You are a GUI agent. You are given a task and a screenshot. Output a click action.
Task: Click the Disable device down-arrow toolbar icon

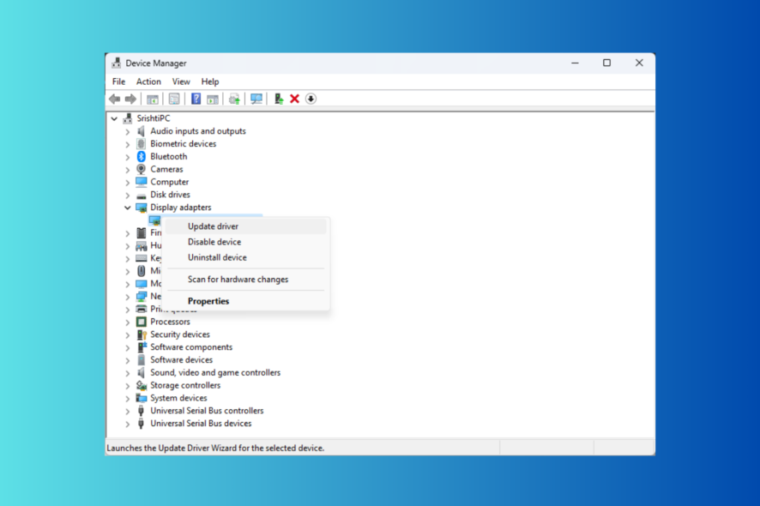[x=311, y=99]
